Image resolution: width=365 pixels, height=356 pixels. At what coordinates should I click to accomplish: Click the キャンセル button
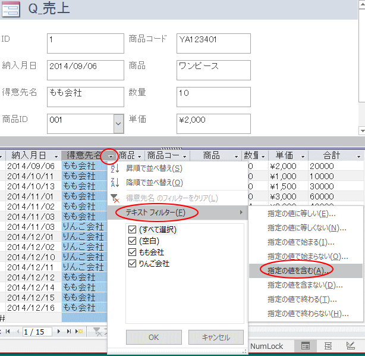pos(216,337)
